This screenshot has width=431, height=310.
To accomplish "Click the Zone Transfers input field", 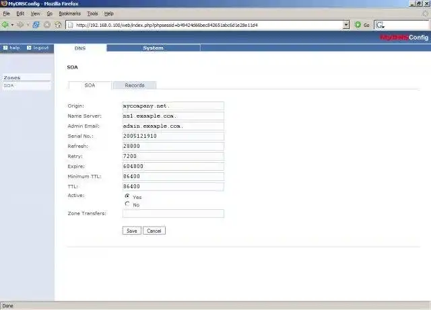I will 173,214.
